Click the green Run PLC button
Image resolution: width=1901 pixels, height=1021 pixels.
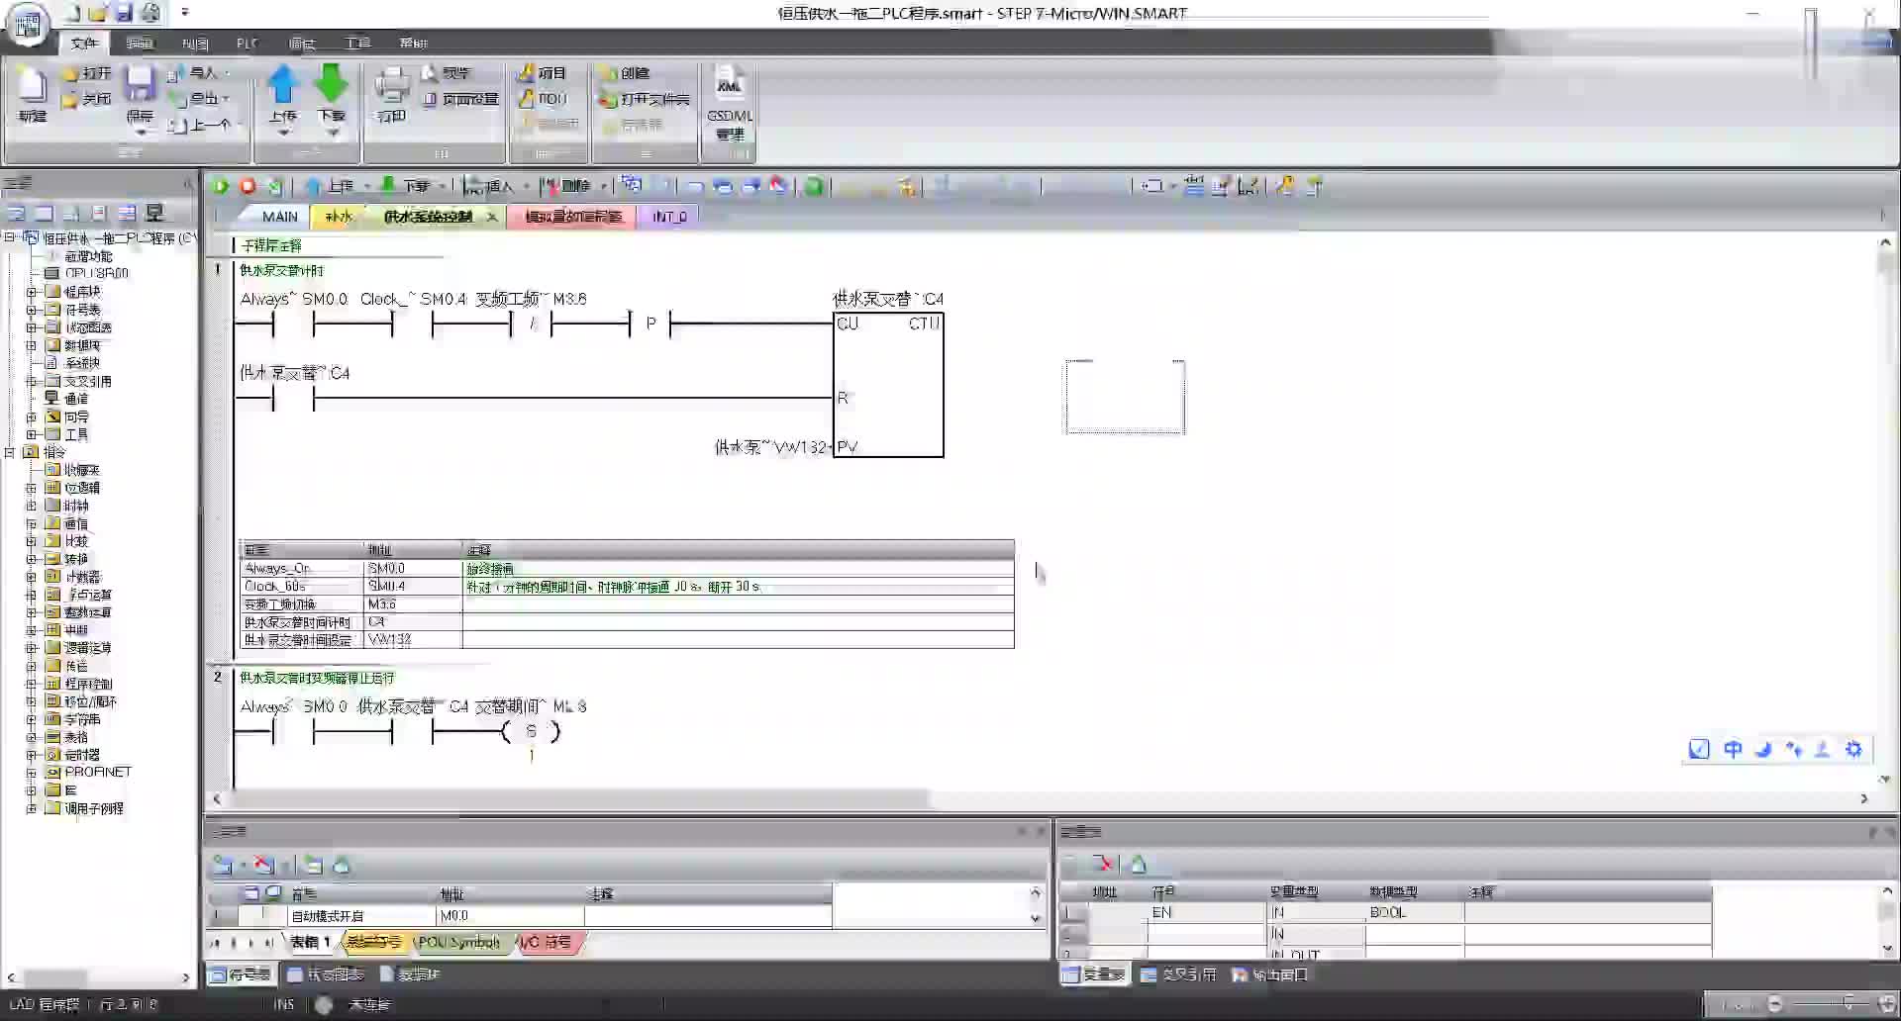pos(220,186)
